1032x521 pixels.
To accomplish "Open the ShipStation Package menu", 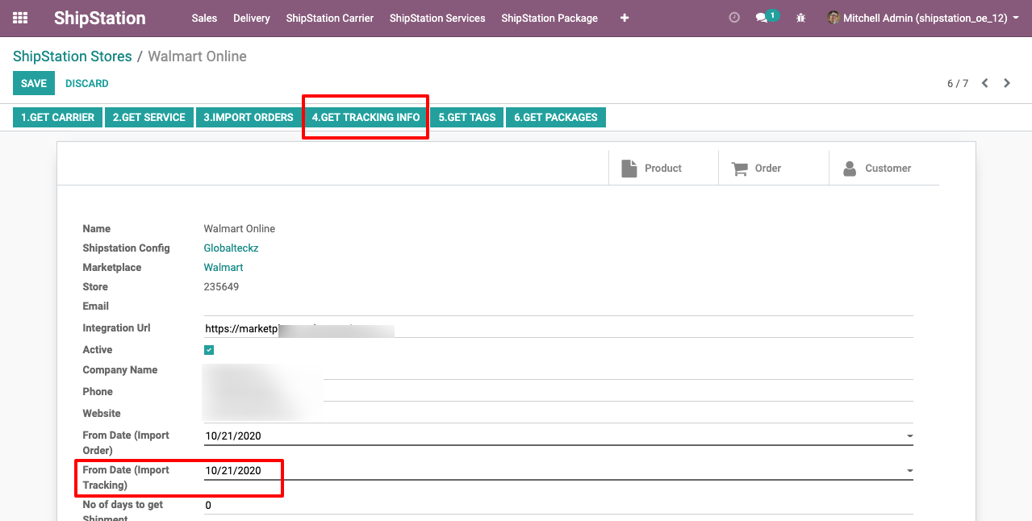I will (x=549, y=18).
